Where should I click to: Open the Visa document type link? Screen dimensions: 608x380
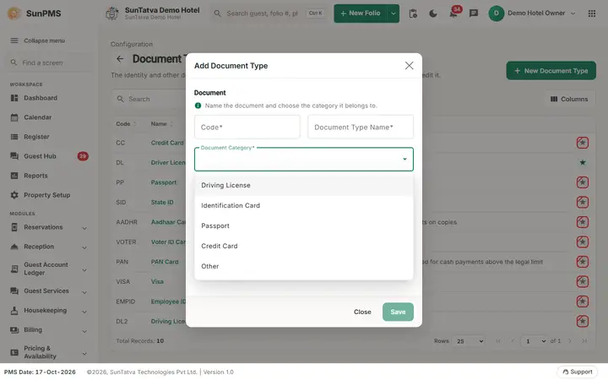click(157, 281)
